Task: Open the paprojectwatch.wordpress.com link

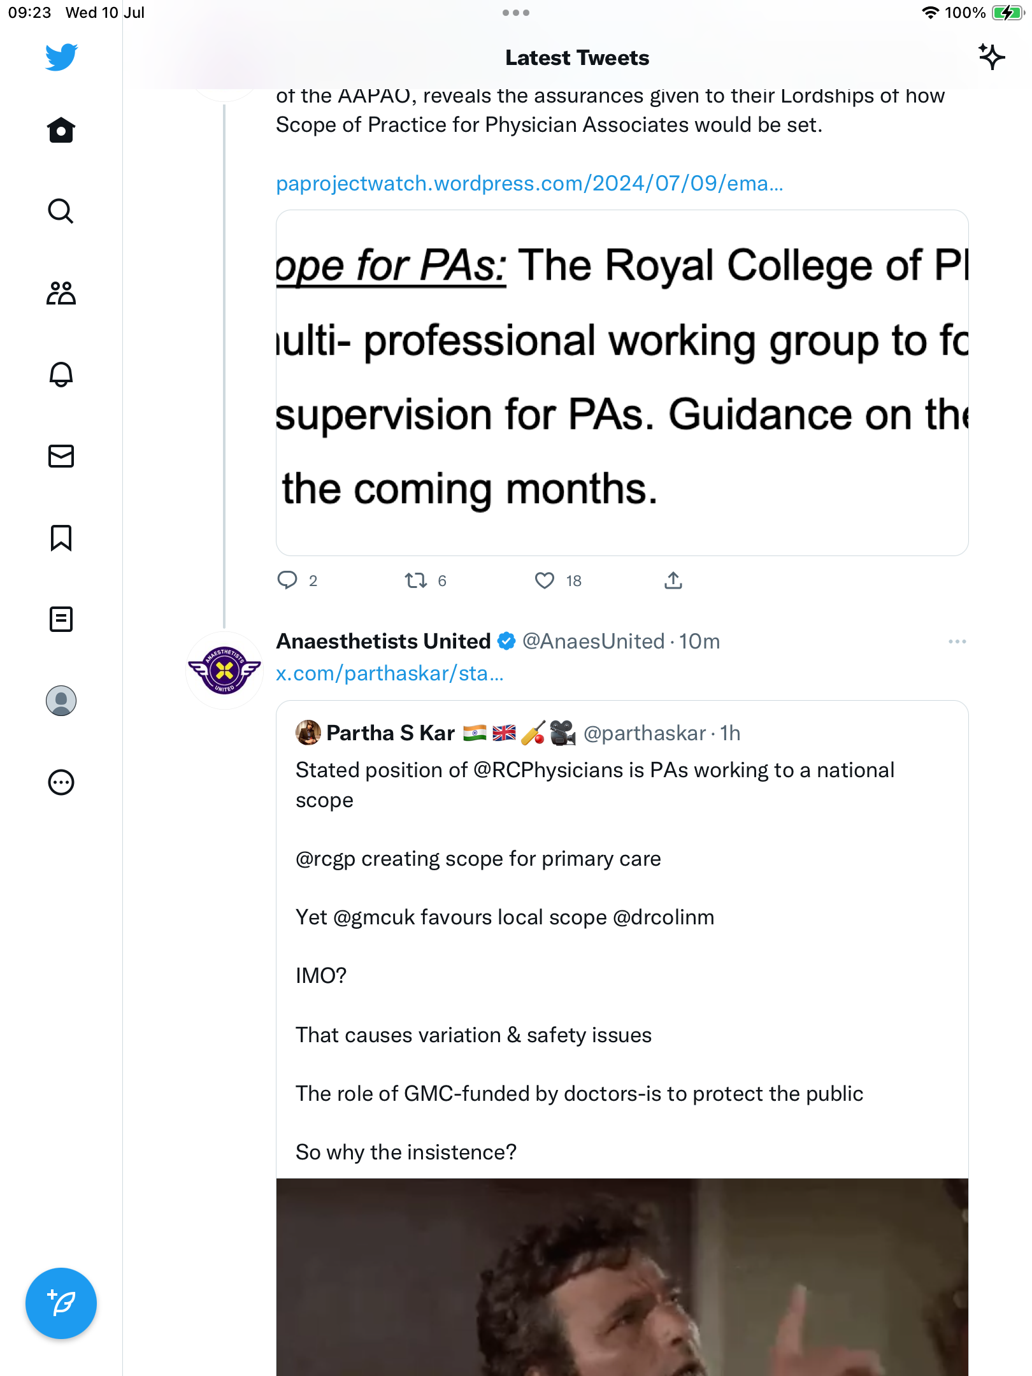Action: tap(529, 183)
